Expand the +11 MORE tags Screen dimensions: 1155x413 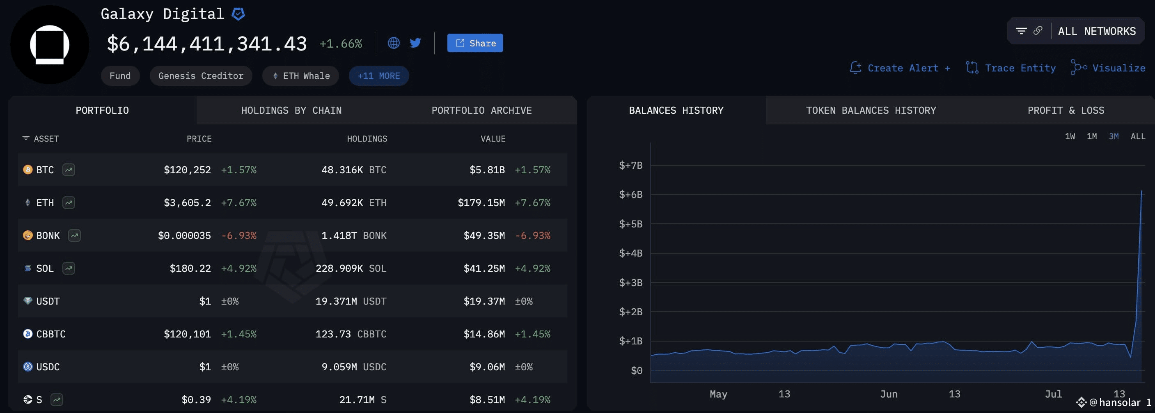pyautogui.click(x=378, y=76)
